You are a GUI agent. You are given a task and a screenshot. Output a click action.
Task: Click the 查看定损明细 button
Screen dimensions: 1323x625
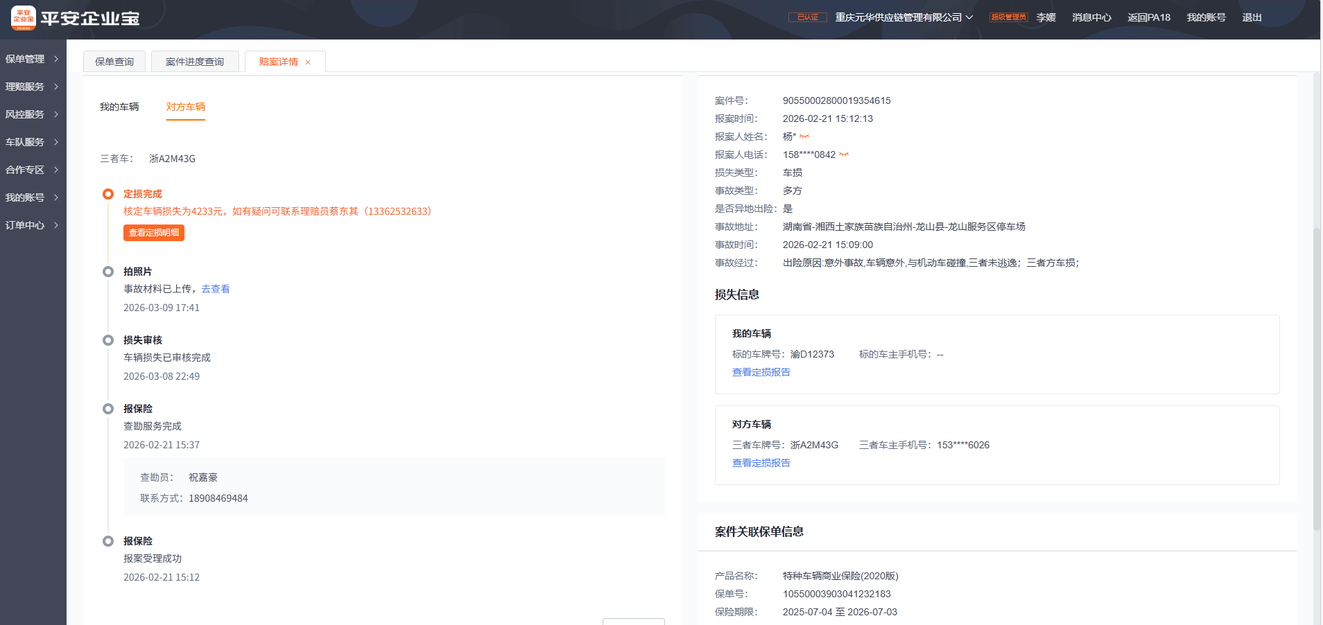[x=154, y=233]
